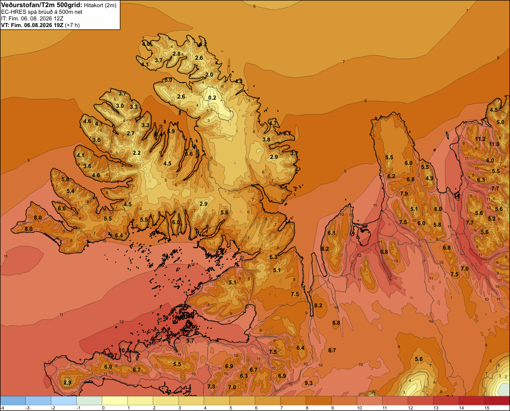Click the '8.7' temperature value
Screen dimensions: 510x411
click(x=332, y=350)
